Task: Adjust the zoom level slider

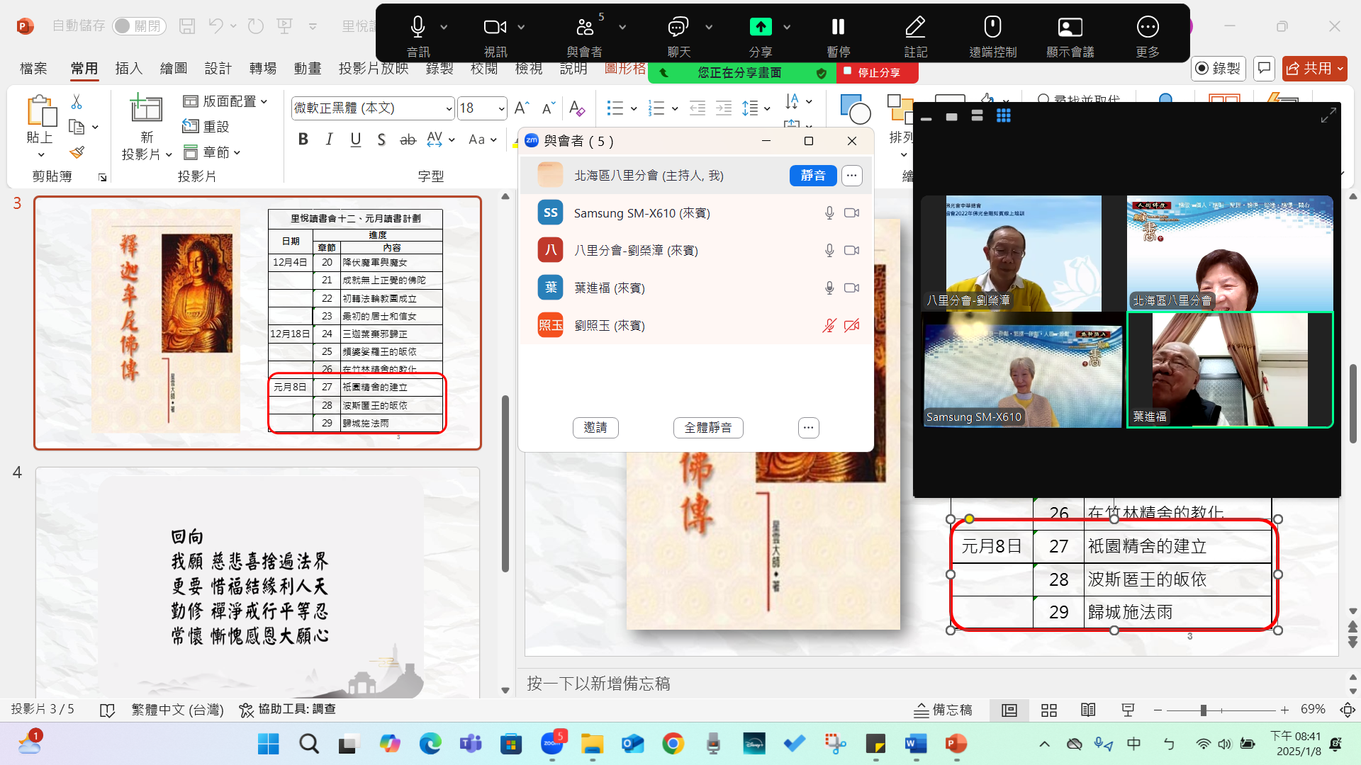Action: pyautogui.click(x=1203, y=710)
